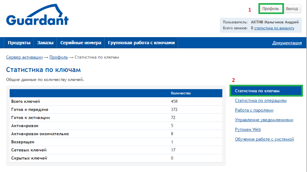Open the статистика по аккаунту link

[x=274, y=28]
